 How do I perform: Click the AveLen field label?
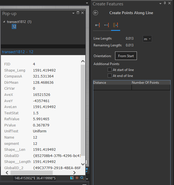[10, 107]
